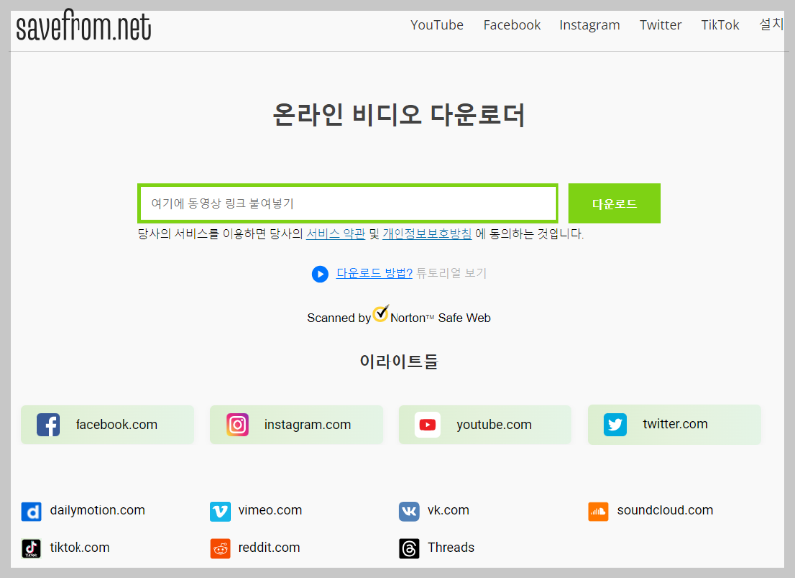Click the 다운로드 button
The height and width of the screenshot is (578, 795).
coord(614,203)
